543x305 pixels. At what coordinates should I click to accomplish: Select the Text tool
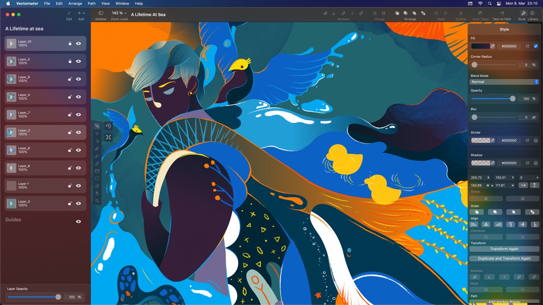coord(97,171)
